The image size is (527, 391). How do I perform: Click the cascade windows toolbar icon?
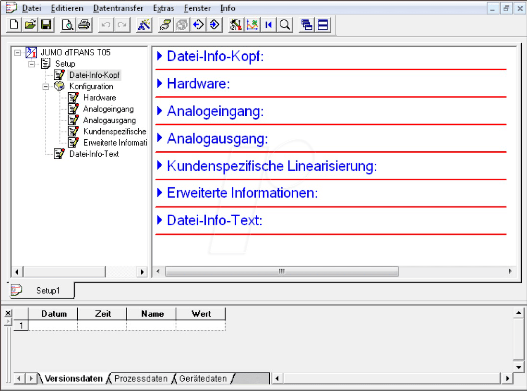pos(306,25)
